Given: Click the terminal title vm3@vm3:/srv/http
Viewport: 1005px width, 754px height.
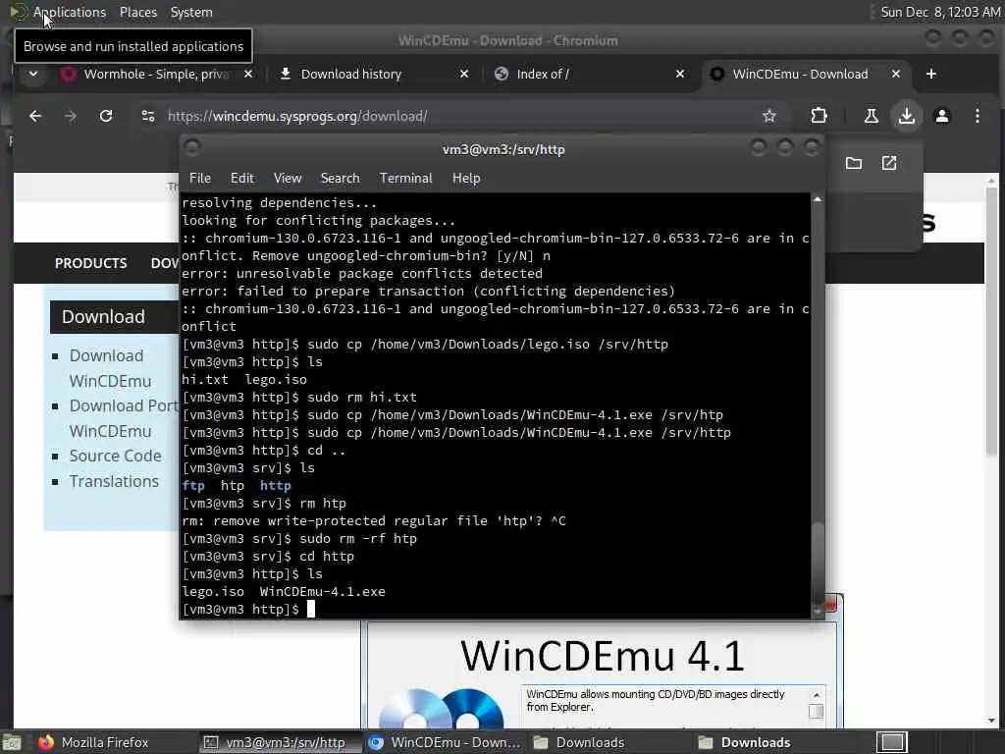Looking at the screenshot, I should [503, 149].
